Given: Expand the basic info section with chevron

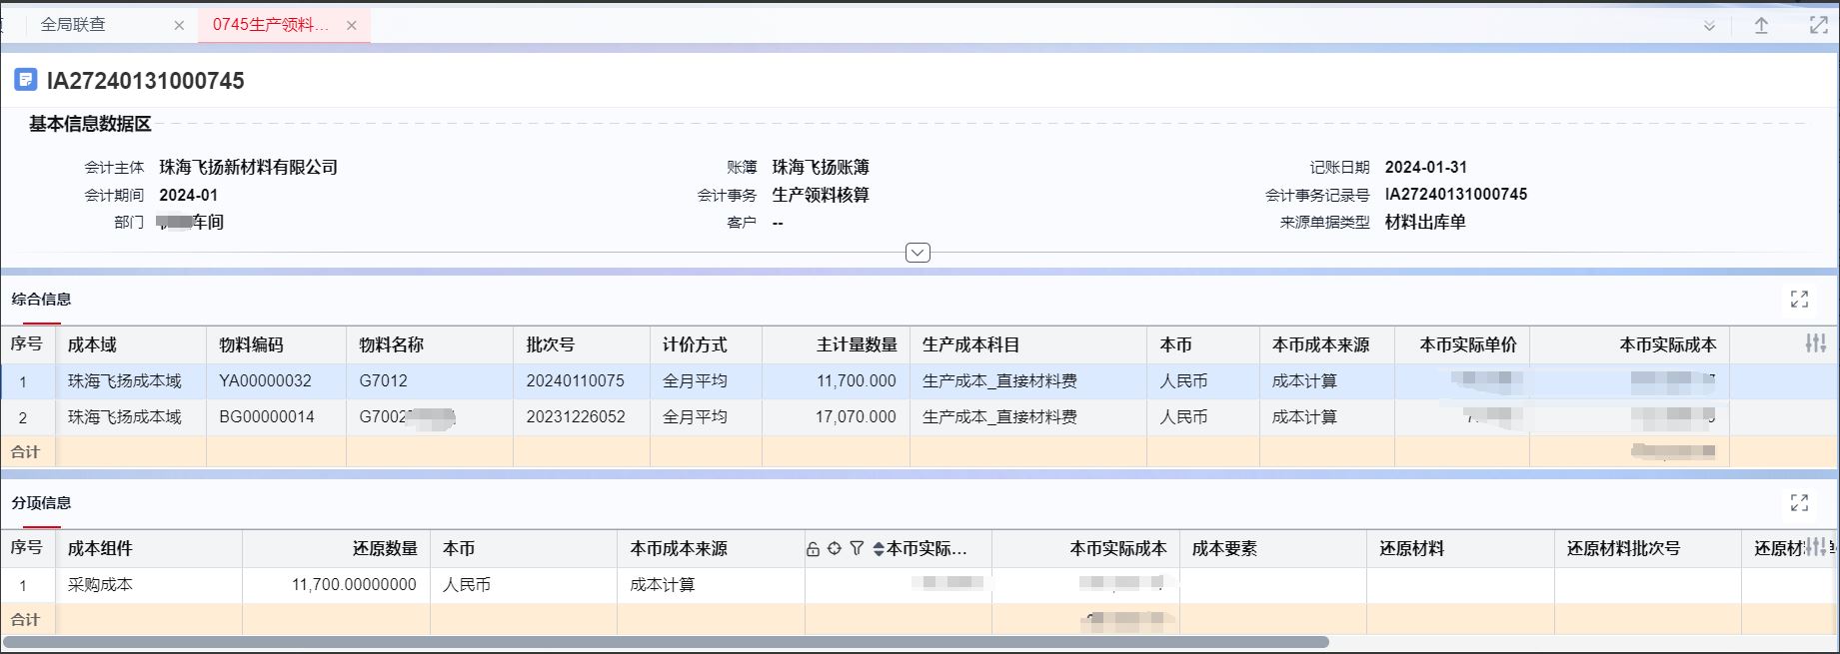Looking at the screenshot, I should point(918,253).
